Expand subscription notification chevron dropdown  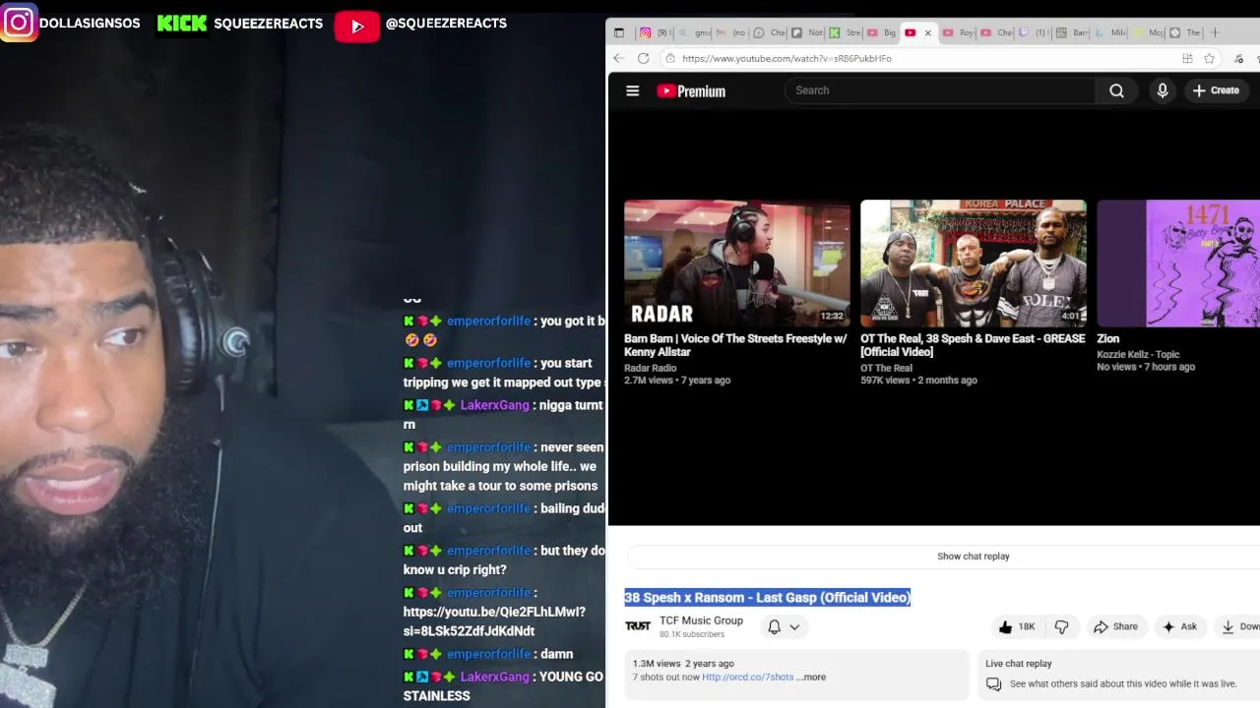(794, 626)
